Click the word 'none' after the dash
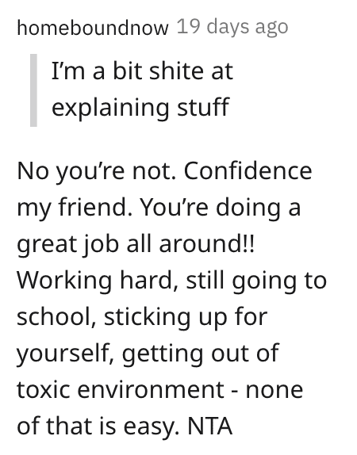The height and width of the screenshot is (455, 357). [274, 391]
